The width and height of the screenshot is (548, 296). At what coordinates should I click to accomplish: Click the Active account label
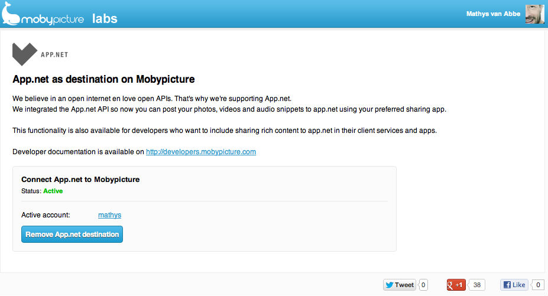[46, 215]
